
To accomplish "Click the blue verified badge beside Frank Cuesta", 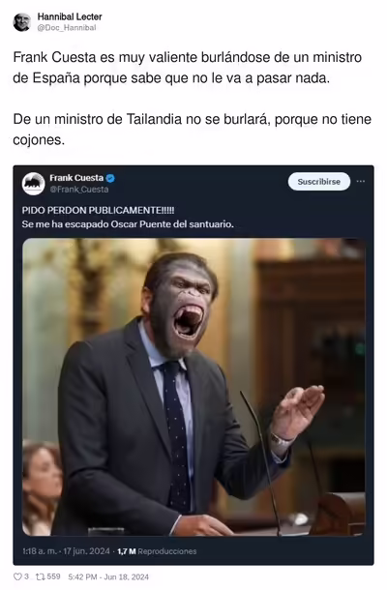I will pos(110,178).
